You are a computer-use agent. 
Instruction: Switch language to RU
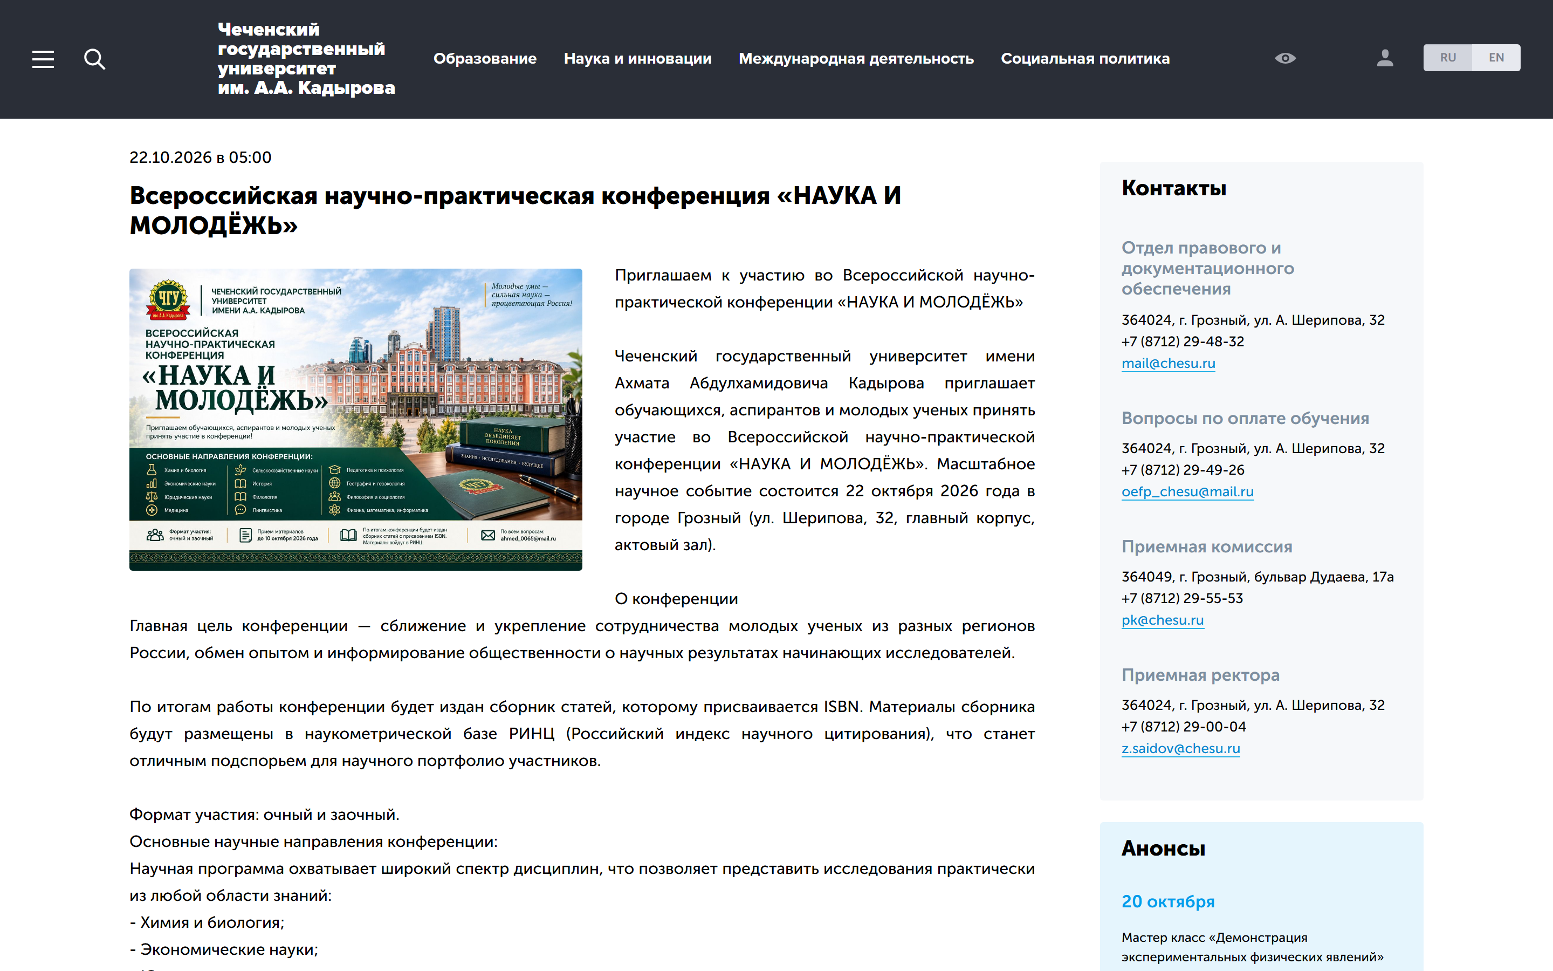tap(1447, 58)
